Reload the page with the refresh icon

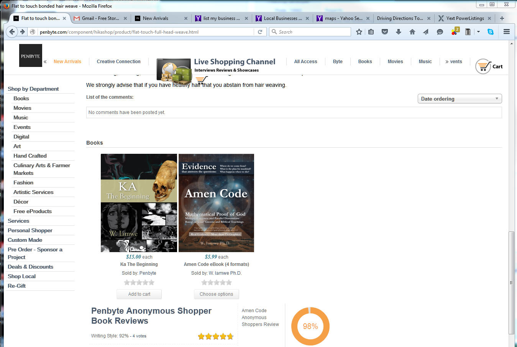[260, 32]
